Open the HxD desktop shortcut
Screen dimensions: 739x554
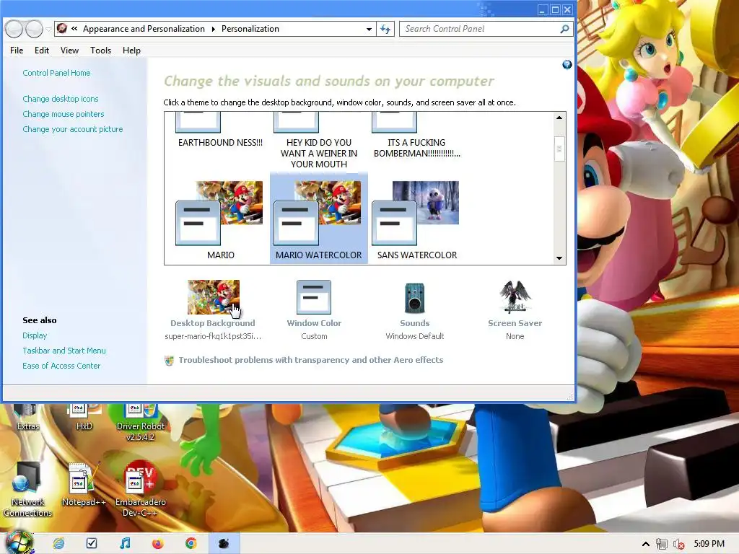pos(84,418)
